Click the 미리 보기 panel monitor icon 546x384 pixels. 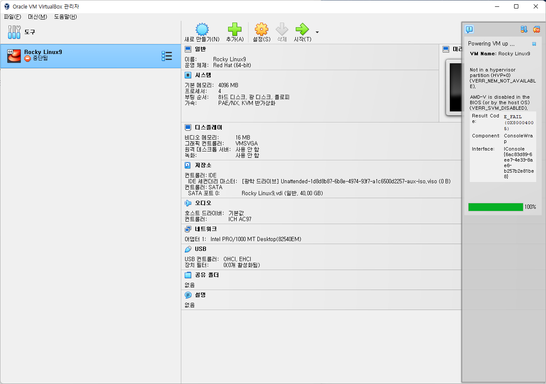[446, 49]
